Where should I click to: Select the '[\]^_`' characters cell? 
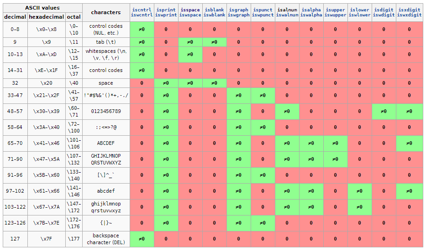(106, 175)
